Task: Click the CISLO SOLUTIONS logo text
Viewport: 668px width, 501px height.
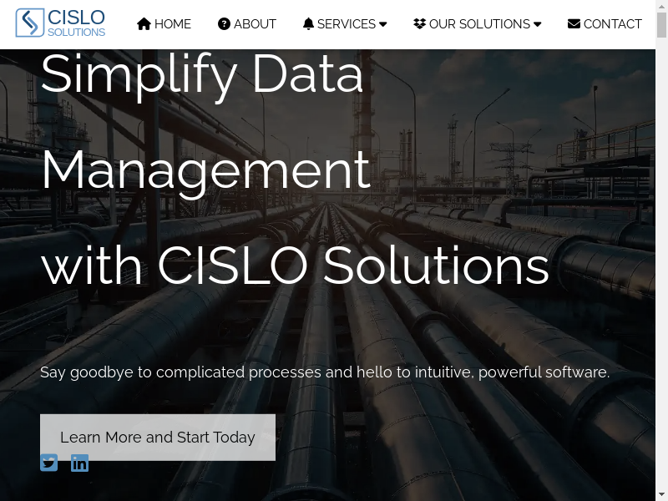Action: [x=77, y=23]
